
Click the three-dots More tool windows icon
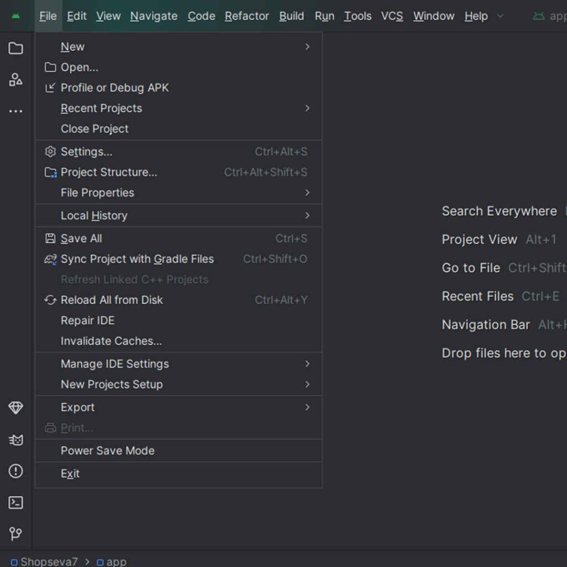(x=16, y=111)
